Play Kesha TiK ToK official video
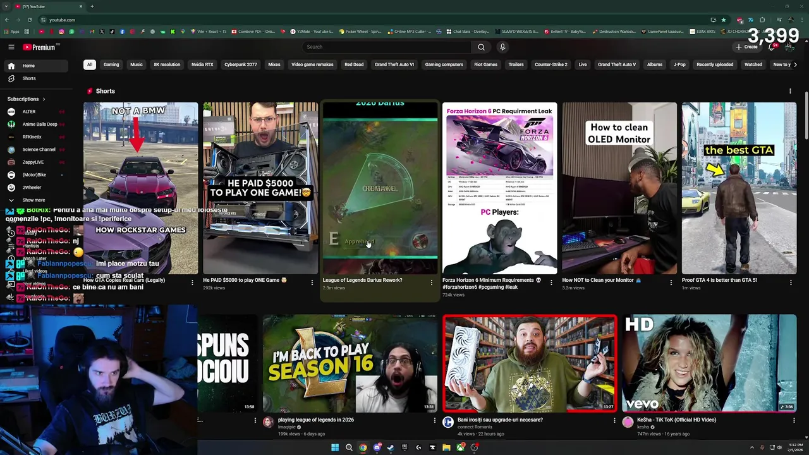The height and width of the screenshot is (455, 809). 709,363
